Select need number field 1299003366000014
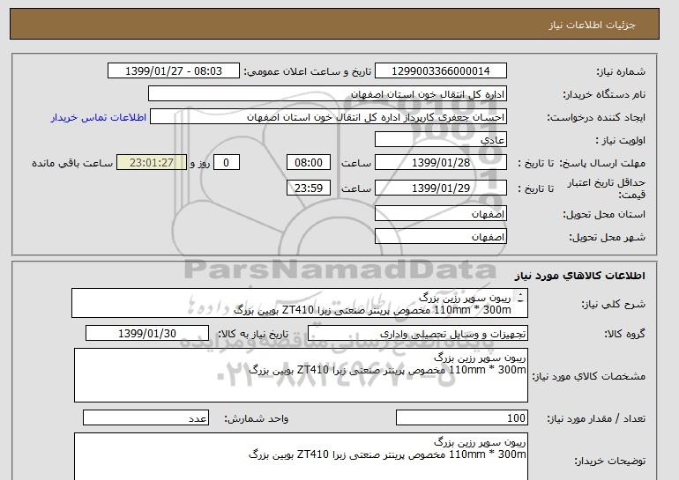 pyautogui.click(x=440, y=71)
